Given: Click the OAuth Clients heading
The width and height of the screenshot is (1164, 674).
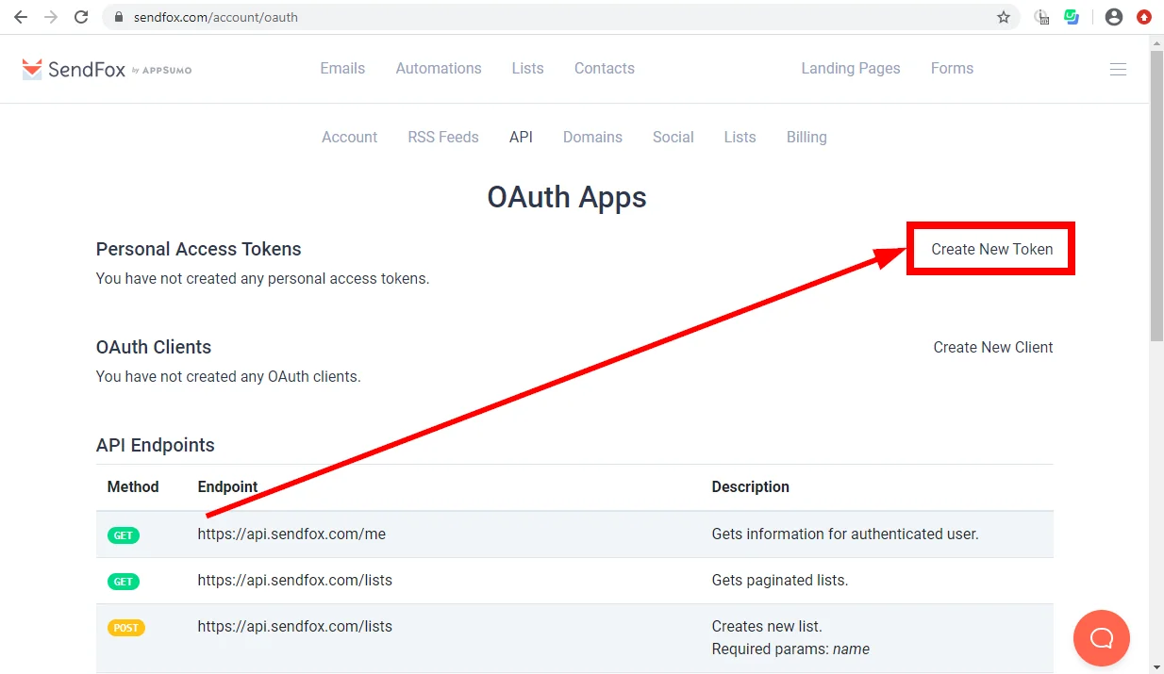Looking at the screenshot, I should 154,347.
